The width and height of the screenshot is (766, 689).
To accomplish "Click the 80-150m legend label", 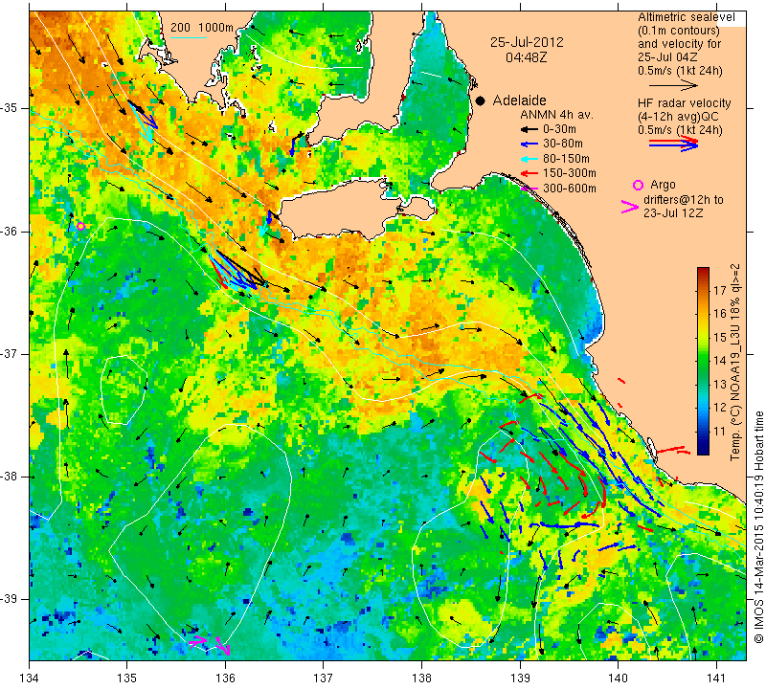I will tap(566, 159).
